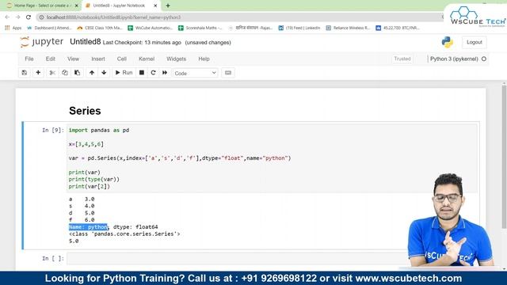This screenshot has width=507, height=285.
Task: Go forward in browser history
Action: coord(17,17)
